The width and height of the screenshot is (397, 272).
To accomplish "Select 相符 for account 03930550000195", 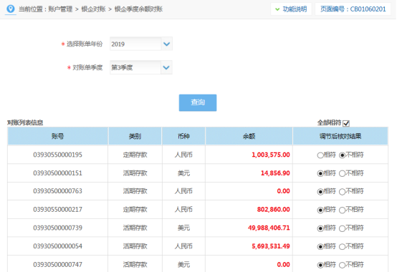I will (x=320, y=155).
